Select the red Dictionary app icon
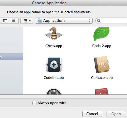The height and width of the screenshot is (118, 127). (x=102, y=91)
